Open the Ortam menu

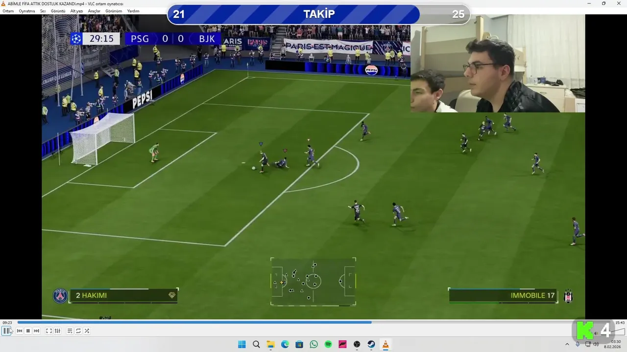(x=8, y=11)
